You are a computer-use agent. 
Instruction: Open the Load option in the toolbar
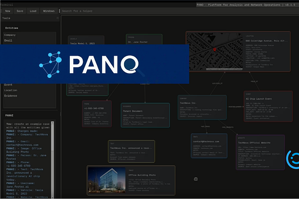tap(33, 11)
